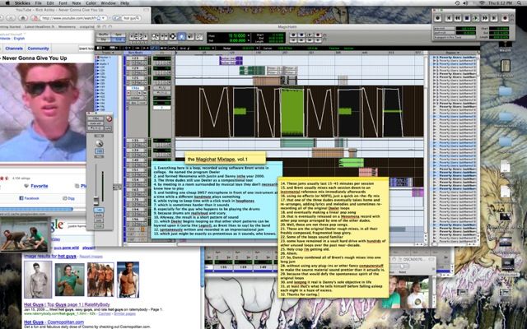The image size is (527, 329).
Task: Toggle the Online button in Transport window
Action: point(437,18)
